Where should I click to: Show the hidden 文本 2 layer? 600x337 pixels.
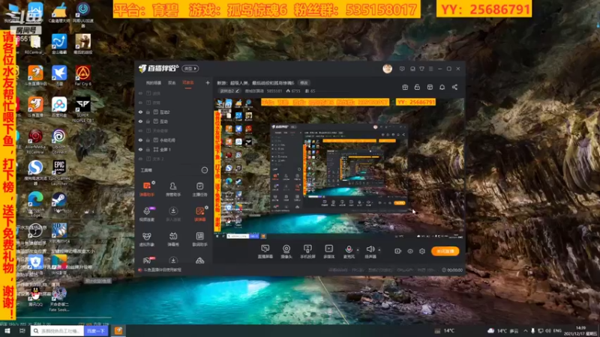[x=140, y=159]
